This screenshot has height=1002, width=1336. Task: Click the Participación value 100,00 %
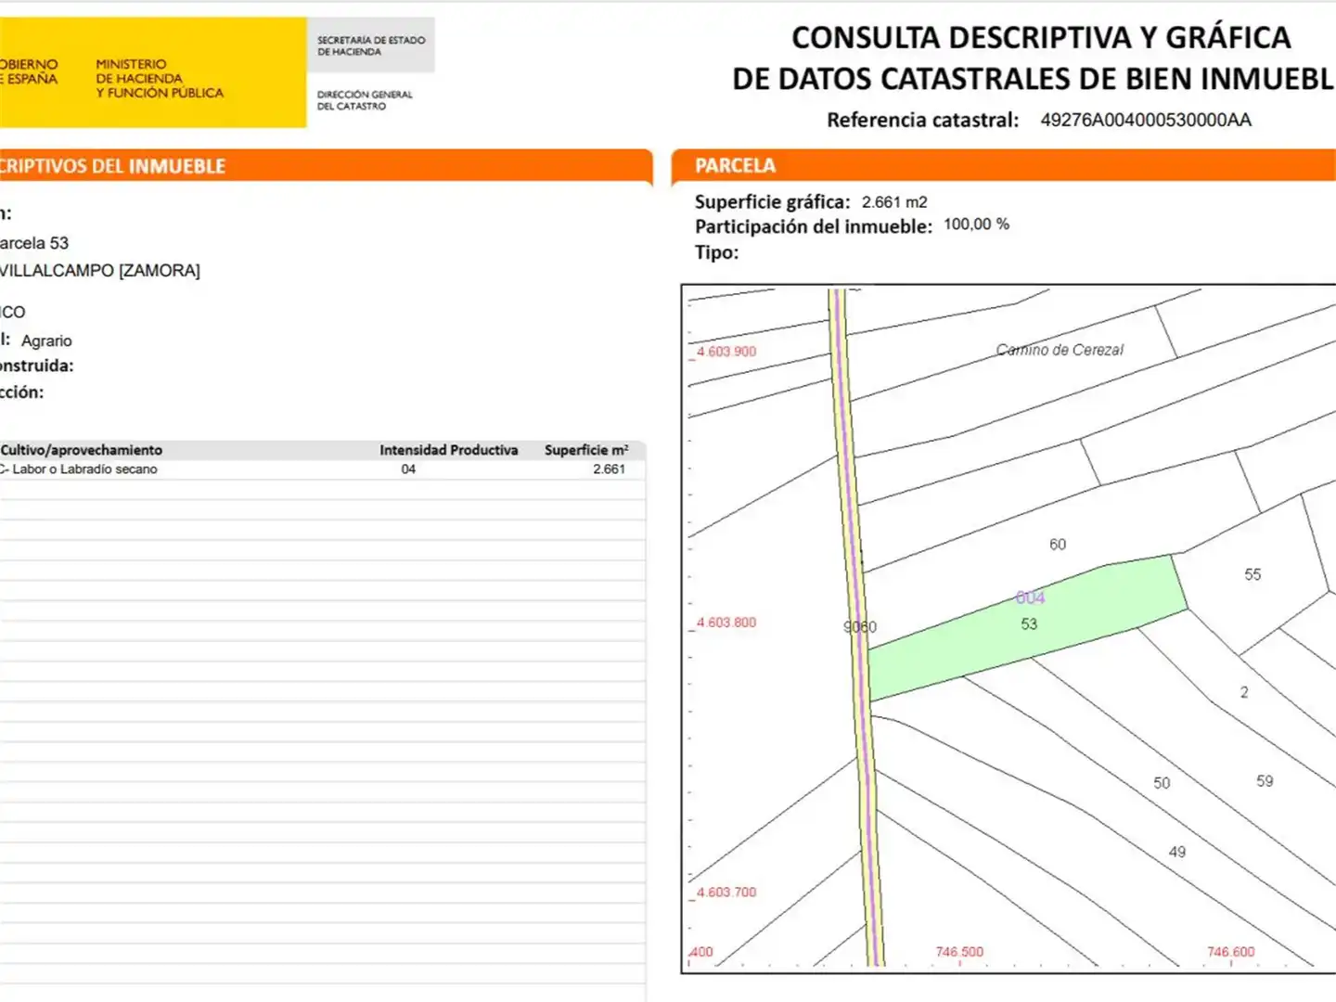click(x=976, y=225)
